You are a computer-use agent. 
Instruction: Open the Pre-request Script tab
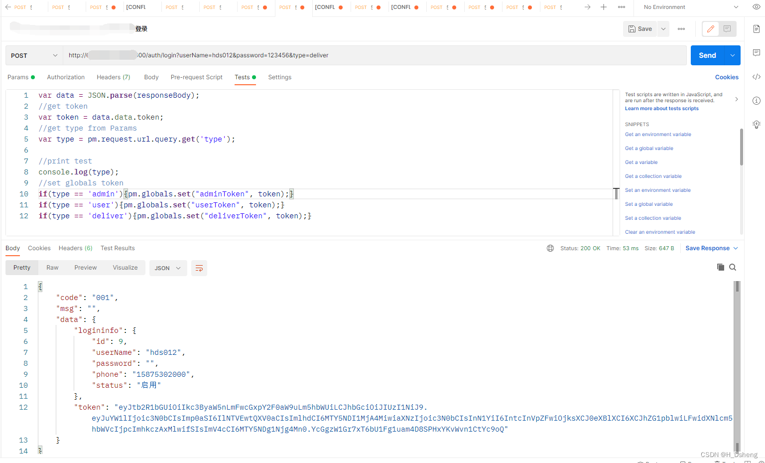click(196, 77)
